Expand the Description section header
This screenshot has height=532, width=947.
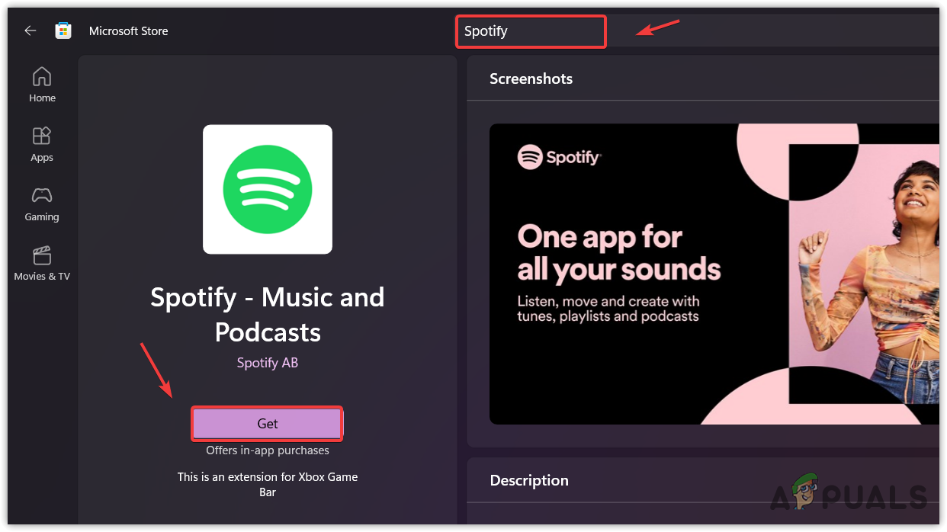click(x=529, y=480)
